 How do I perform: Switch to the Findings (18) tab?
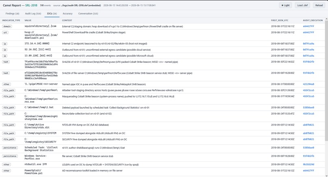tap(12, 13)
